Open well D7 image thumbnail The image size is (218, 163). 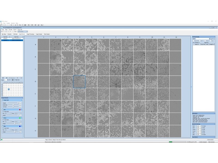click(x=115, y=82)
